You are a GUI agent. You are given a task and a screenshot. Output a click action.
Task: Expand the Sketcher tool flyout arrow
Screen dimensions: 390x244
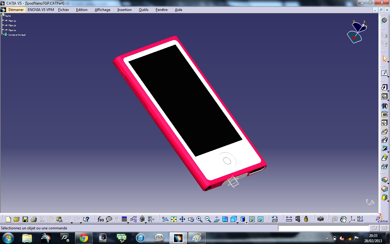(388, 77)
